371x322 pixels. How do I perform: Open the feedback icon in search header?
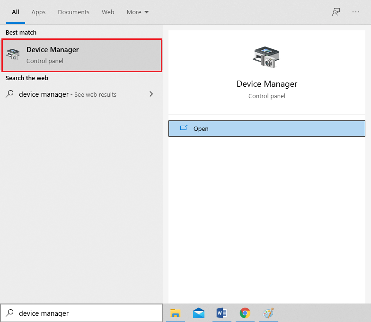(x=336, y=12)
